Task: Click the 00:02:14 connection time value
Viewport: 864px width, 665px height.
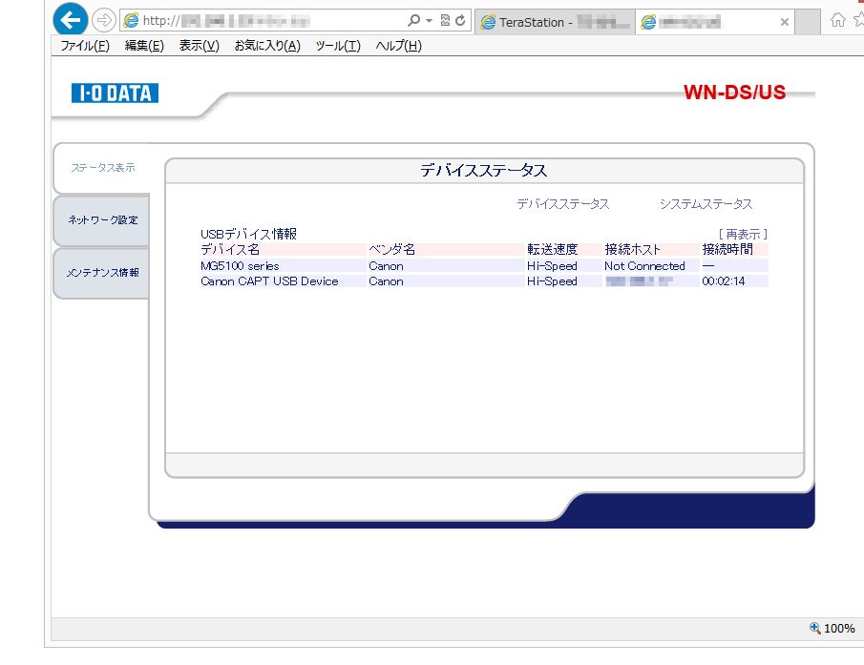Action: point(724,281)
